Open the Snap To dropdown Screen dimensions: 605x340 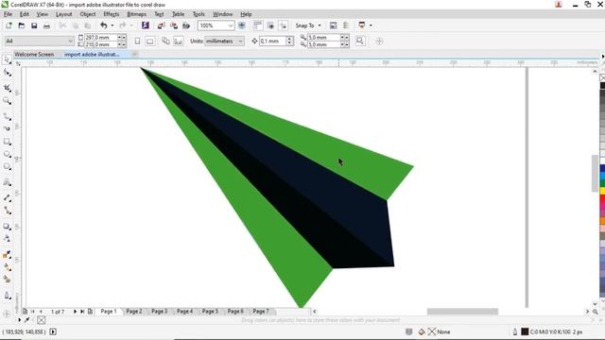(308, 25)
